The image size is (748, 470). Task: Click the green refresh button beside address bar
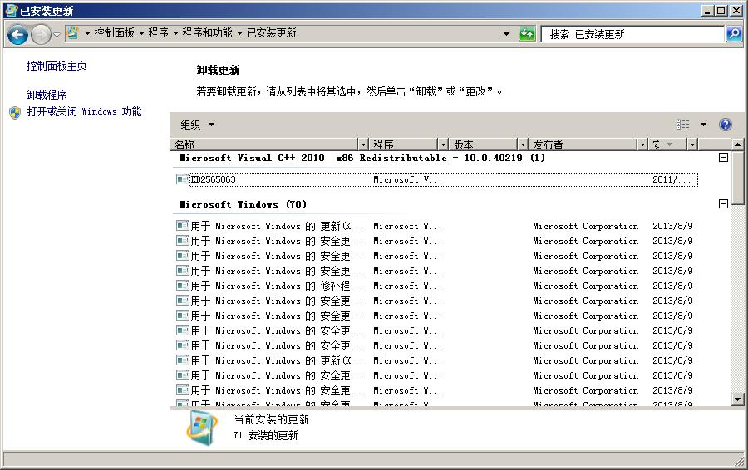[527, 34]
